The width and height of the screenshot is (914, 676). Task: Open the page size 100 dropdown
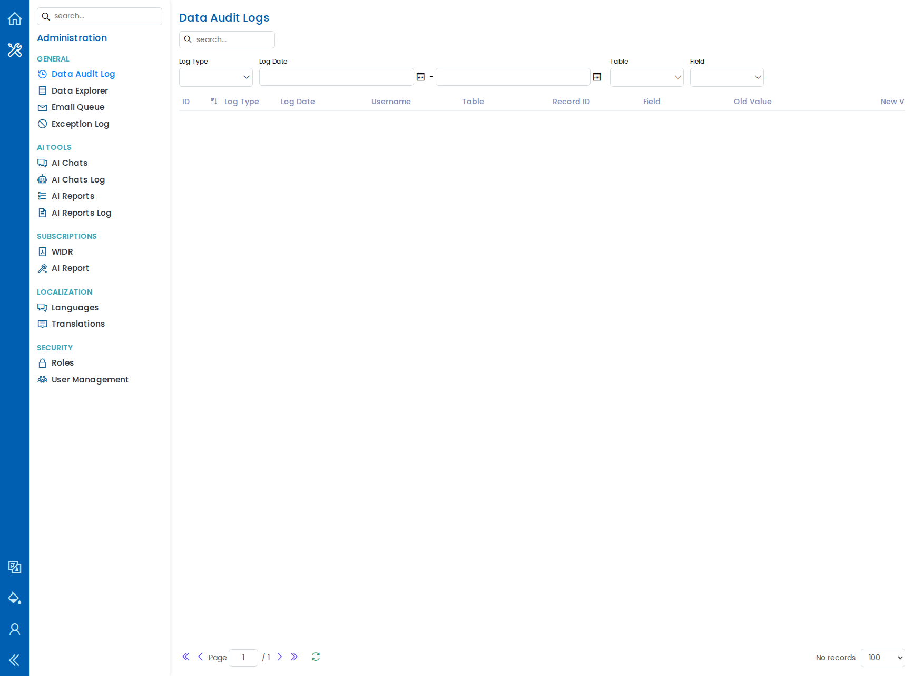(883, 658)
